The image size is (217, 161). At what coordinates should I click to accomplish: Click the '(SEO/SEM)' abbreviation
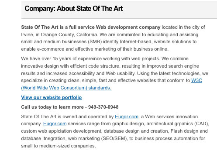tap(114, 138)
